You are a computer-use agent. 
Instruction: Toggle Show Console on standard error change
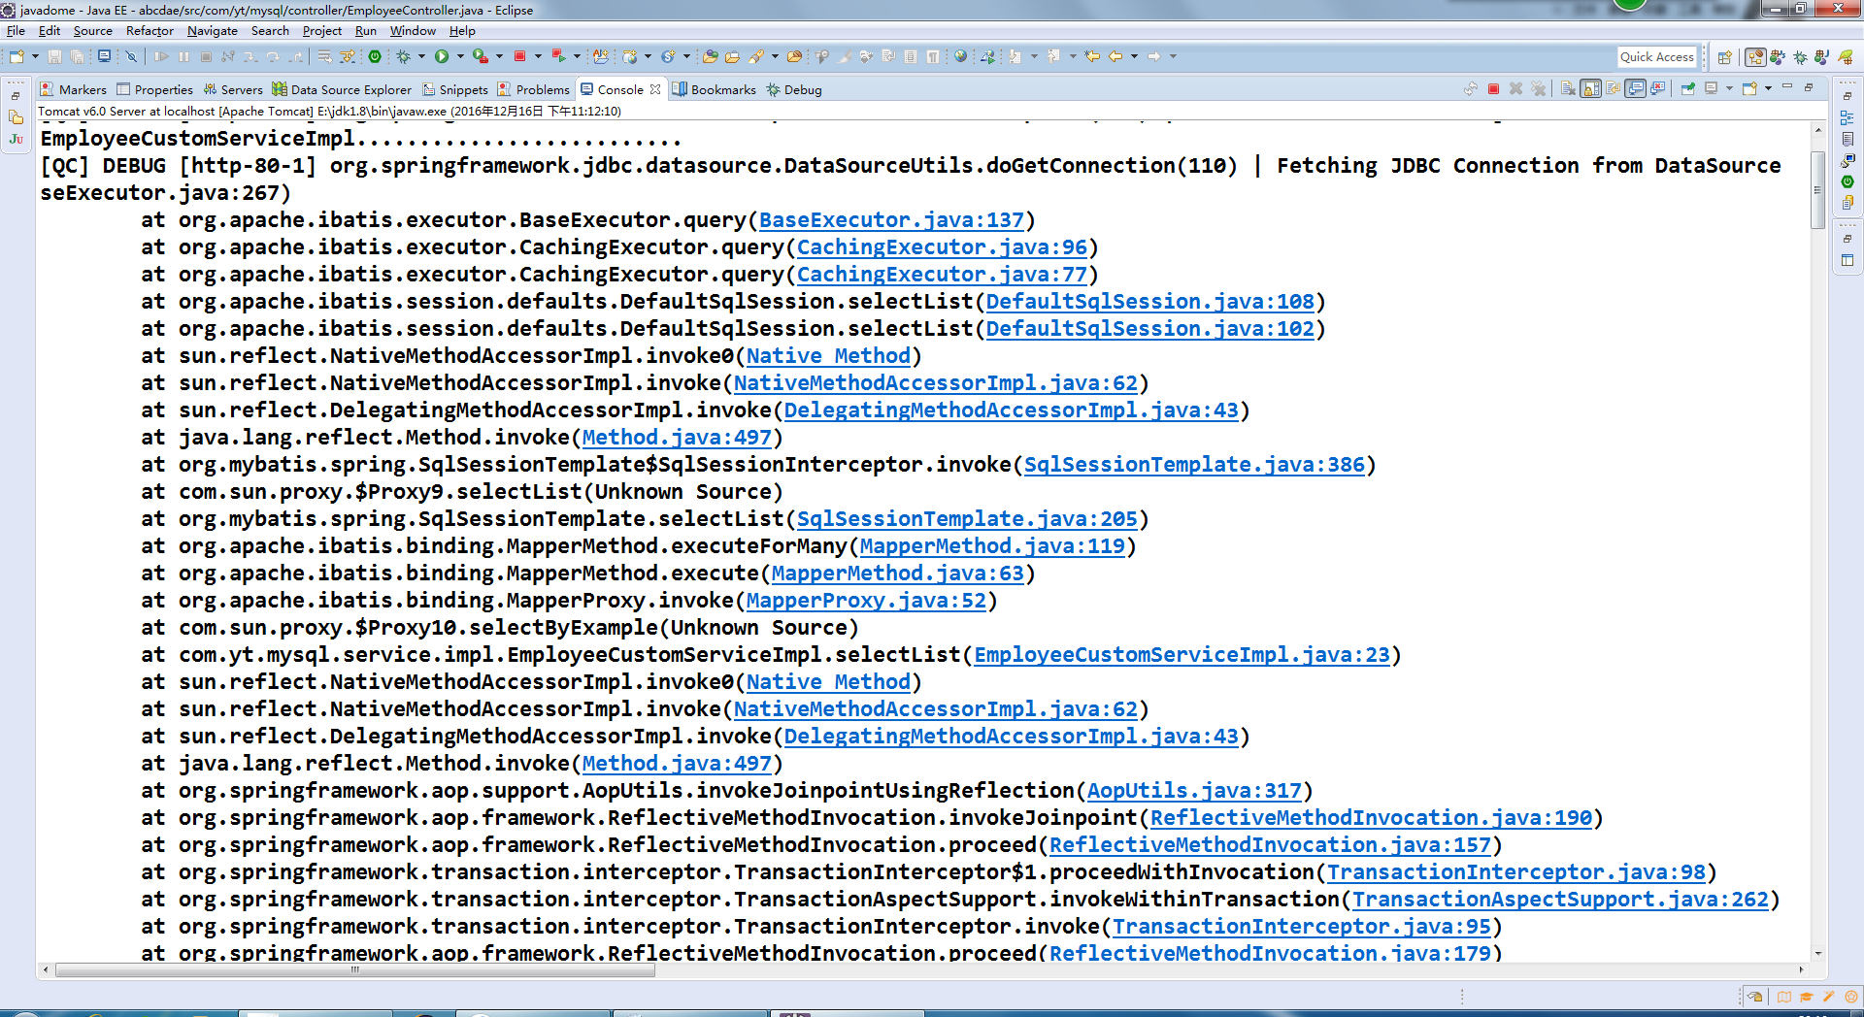click(x=1658, y=89)
